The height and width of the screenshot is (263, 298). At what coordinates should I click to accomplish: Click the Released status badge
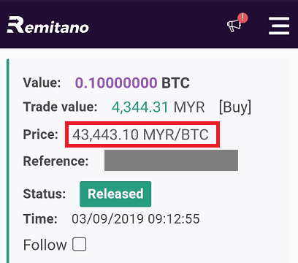(115, 194)
